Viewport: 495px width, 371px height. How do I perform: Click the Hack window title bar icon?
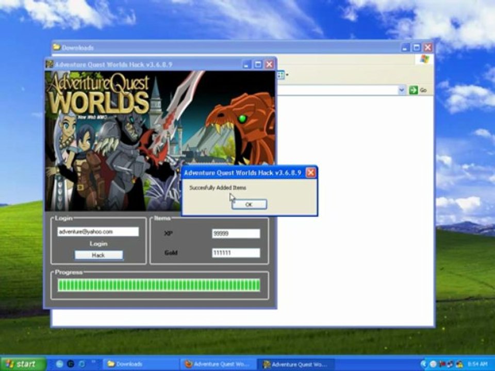(49, 64)
